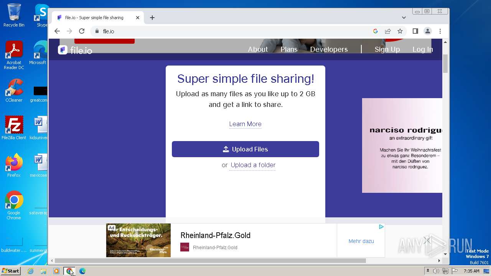The height and width of the screenshot is (276, 491).
Task: Click the Action Center flag icon
Action: pyautogui.click(x=455, y=271)
